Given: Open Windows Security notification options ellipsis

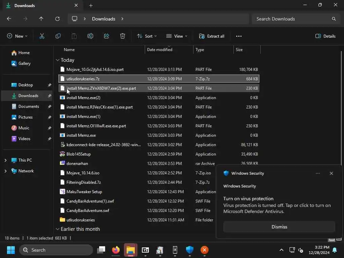Looking at the screenshot, I should coord(318,173).
